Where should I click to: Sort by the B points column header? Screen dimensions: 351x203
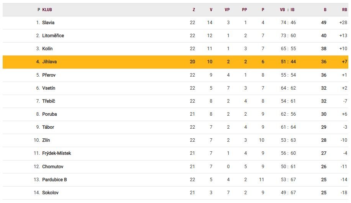(x=325, y=10)
